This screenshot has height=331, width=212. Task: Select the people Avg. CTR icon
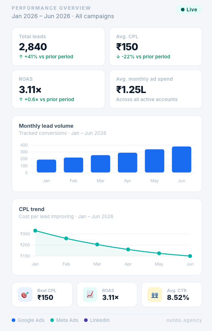click(155, 294)
